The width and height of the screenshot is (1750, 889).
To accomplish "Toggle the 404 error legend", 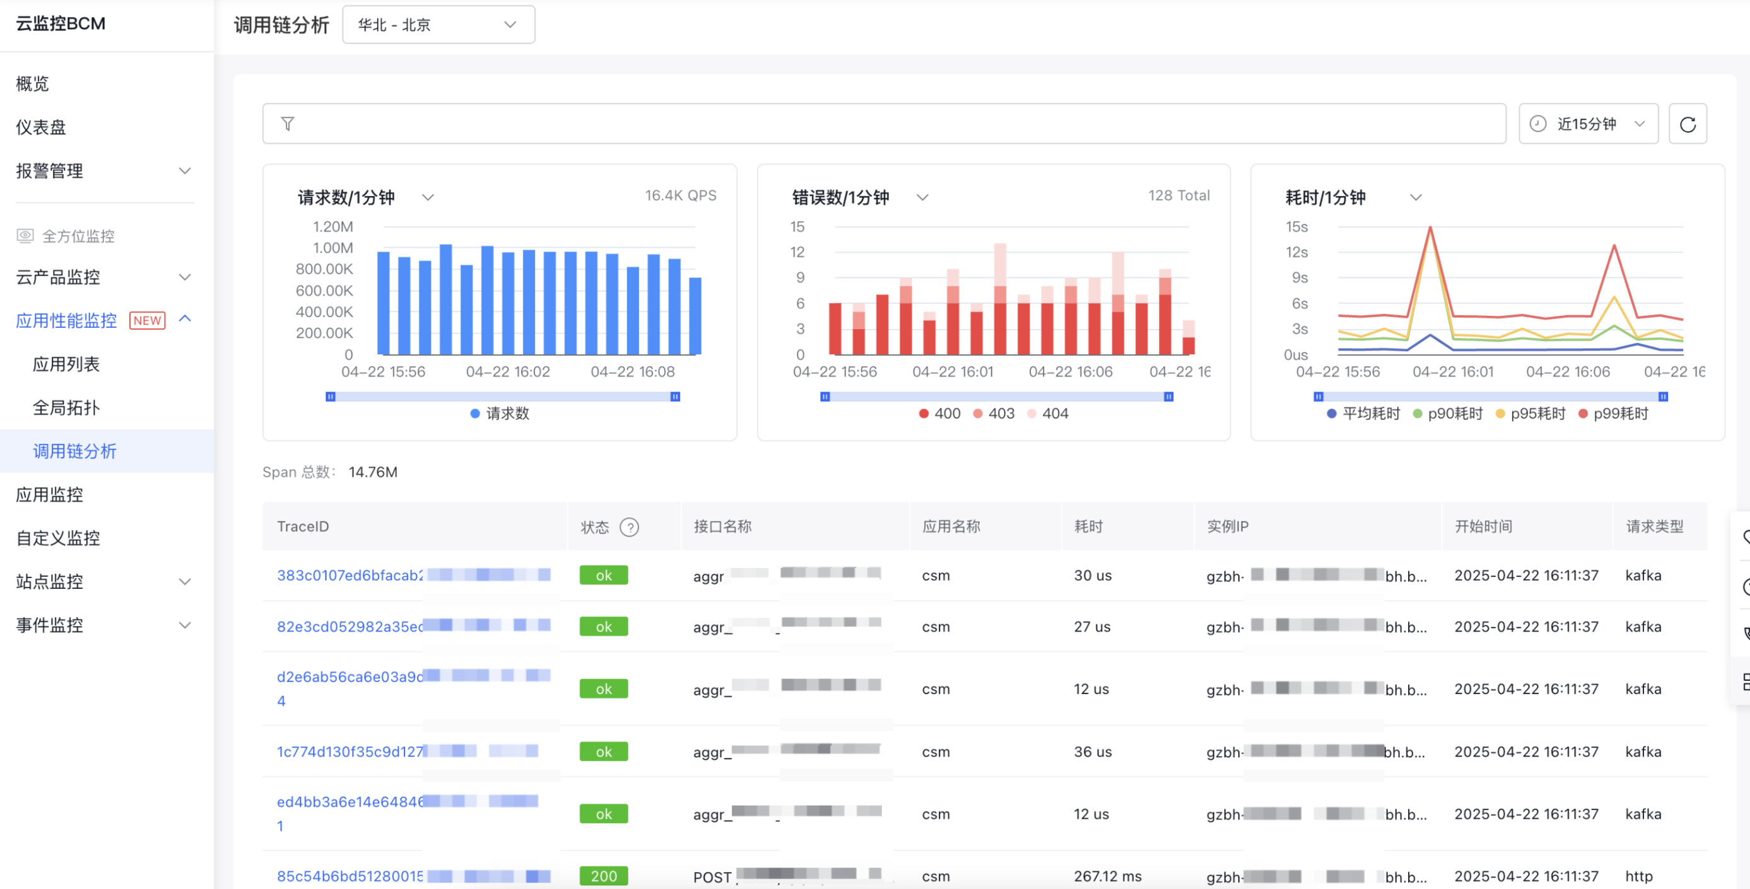I will 1048,414.
